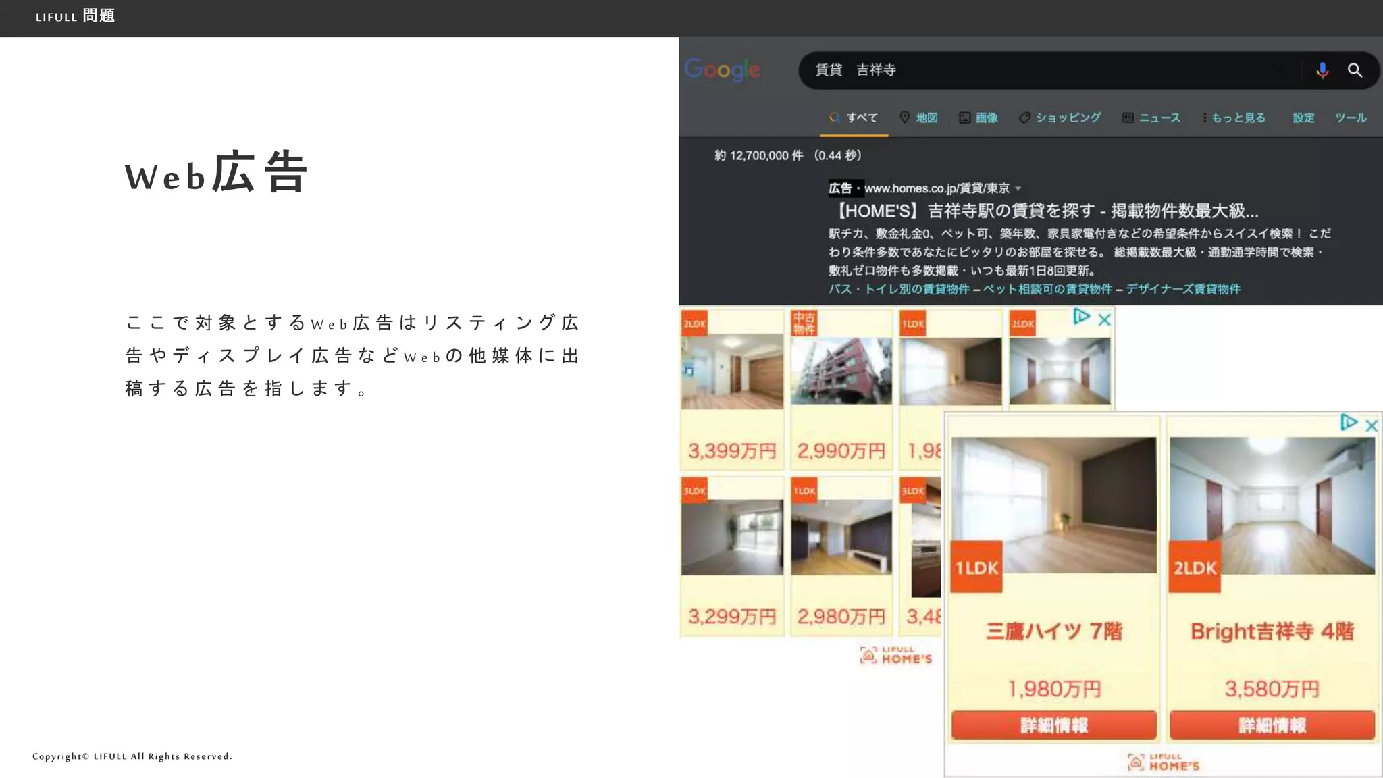Click the Google logo
Screen dimensions: 1383x778
(722, 70)
